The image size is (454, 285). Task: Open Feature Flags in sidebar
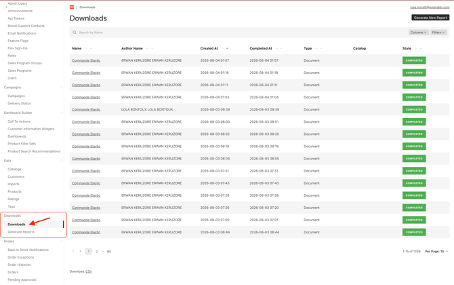(x=18, y=41)
